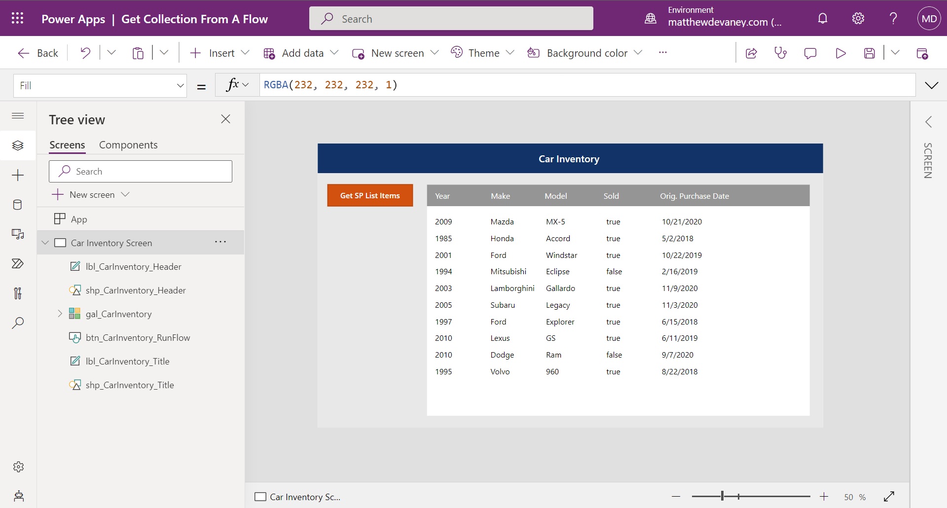This screenshot has width=947, height=508.
Task: Click the Get SP List Items button
Action: click(370, 195)
